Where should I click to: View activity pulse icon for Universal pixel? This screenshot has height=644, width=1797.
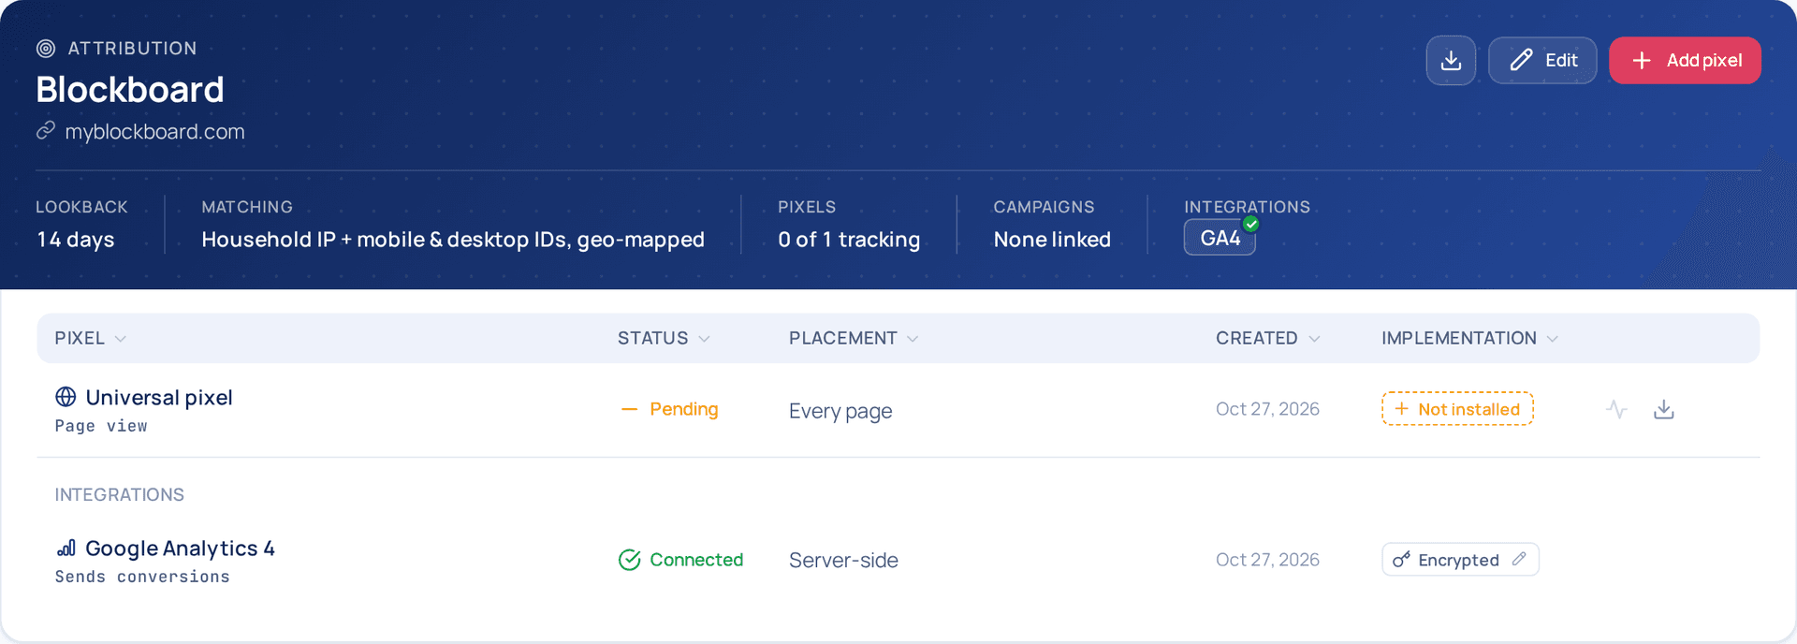click(1616, 409)
